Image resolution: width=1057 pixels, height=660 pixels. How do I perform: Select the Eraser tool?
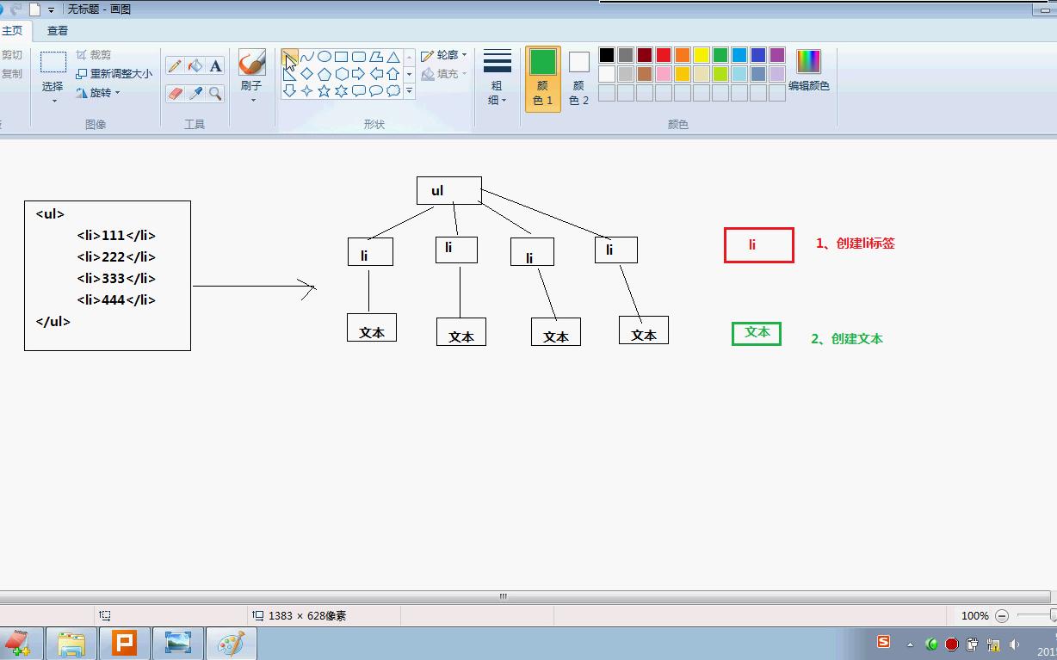[176, 91]
